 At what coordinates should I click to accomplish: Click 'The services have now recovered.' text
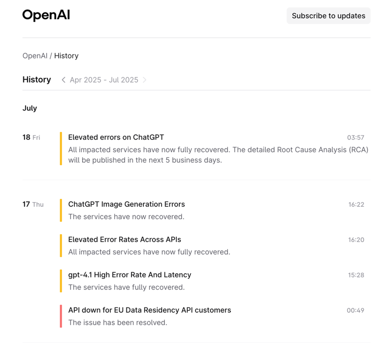coord(126,217)
